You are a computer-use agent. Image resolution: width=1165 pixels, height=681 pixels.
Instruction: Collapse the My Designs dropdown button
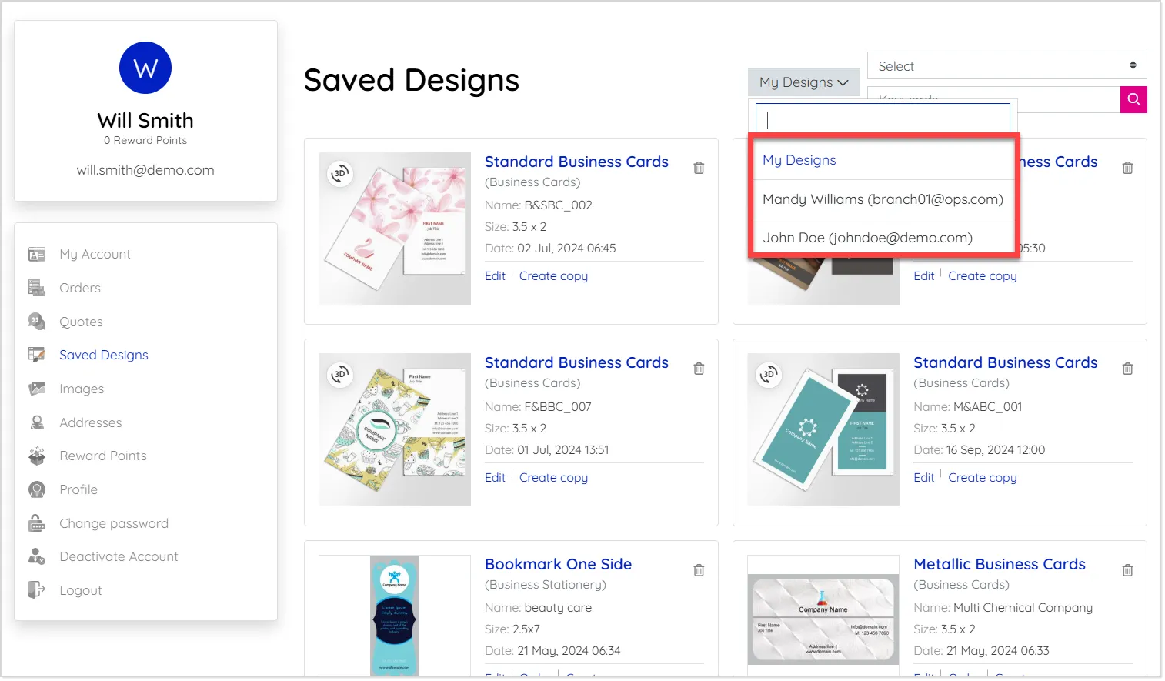[803, 82]
